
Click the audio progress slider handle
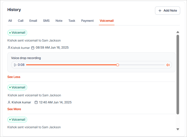point(118,65)
